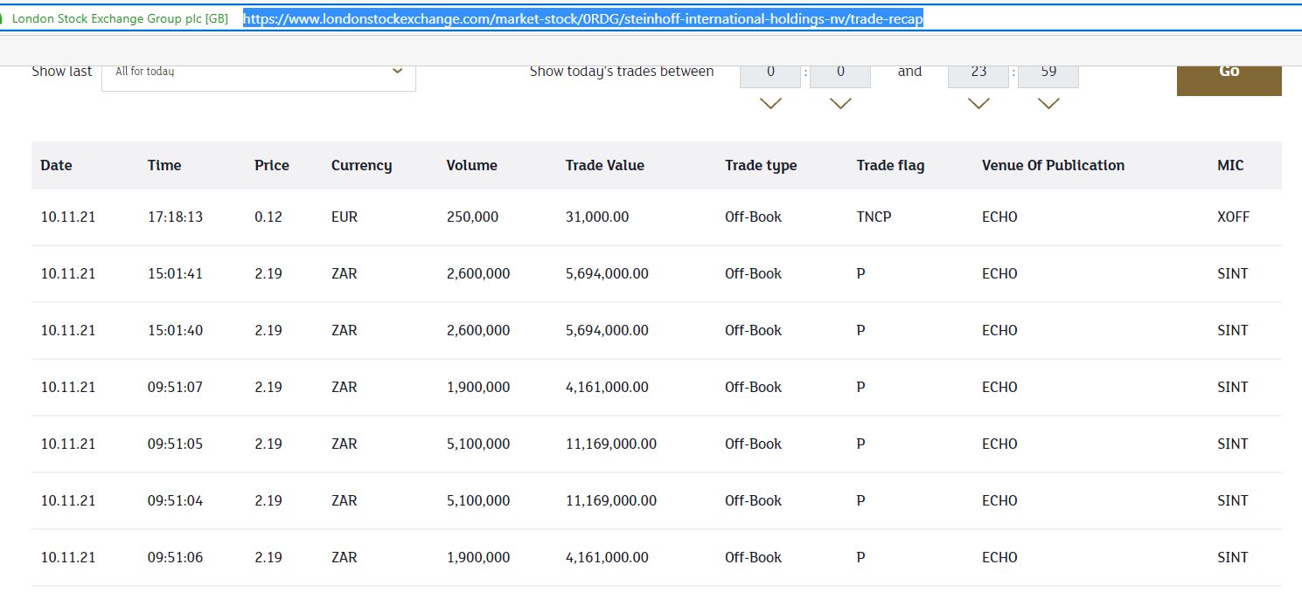
Task: Click the end minute chevron below 59
Action: [x=1048, y=104]
